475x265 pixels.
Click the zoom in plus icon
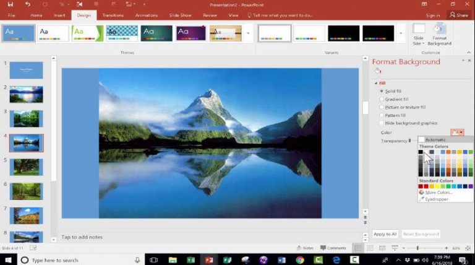pyautogui.click(x=446, y=248)
